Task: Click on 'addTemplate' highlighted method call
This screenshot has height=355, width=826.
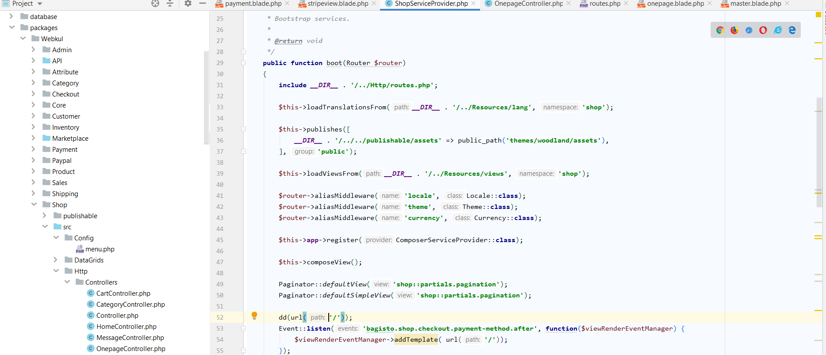Action: [x=416, y=340]
